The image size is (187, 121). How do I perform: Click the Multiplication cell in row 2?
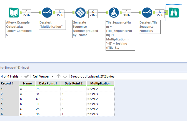tap(100, 94)
